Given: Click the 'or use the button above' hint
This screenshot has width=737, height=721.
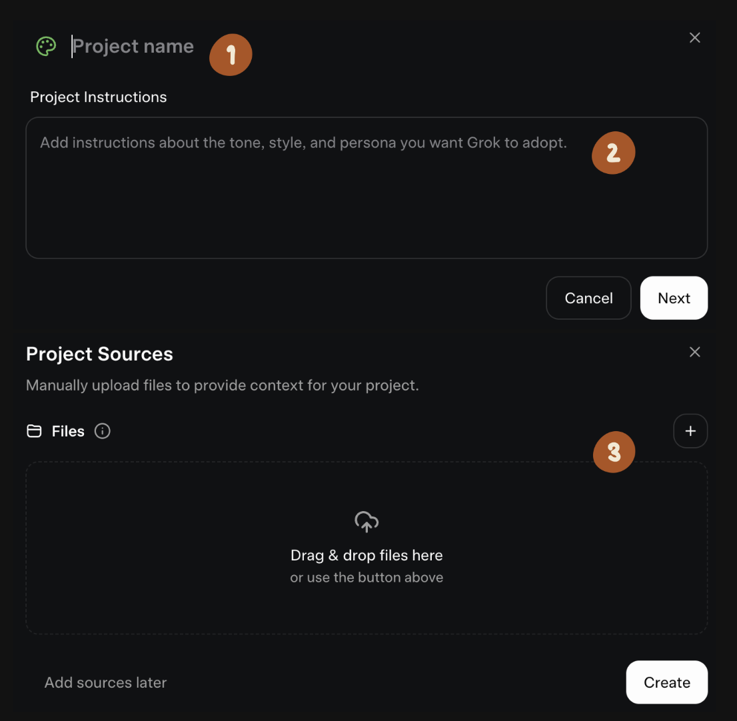Looking at the screenshot, I should click(x=367, y=577).
